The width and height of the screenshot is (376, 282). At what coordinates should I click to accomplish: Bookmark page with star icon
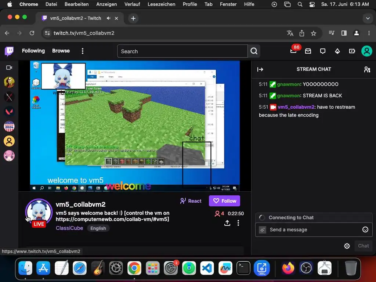point(314,33)
